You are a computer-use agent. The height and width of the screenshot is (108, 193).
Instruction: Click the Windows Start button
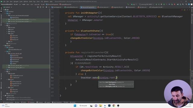point(75,106)
